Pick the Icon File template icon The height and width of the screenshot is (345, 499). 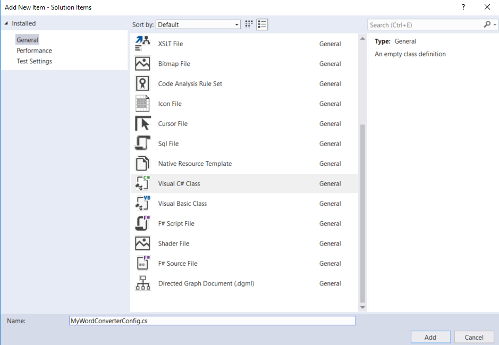(x=142, y=104)
